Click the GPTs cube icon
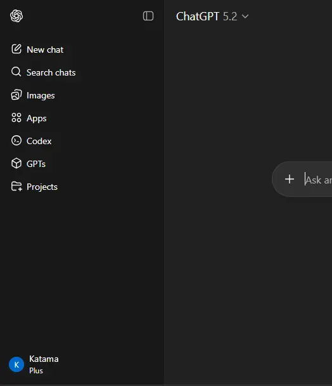This screenshot has height=386, width=332. pyautogui.click(x=16, y=163)
